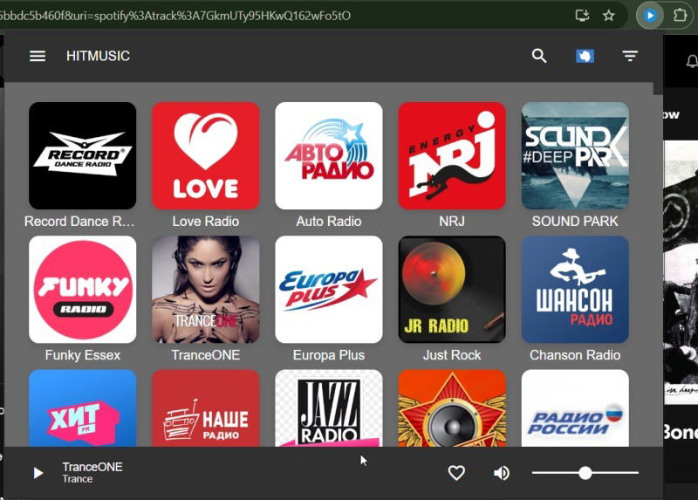Select the Funky Essex station
The image size is (698, 500).
click(83, 290)
